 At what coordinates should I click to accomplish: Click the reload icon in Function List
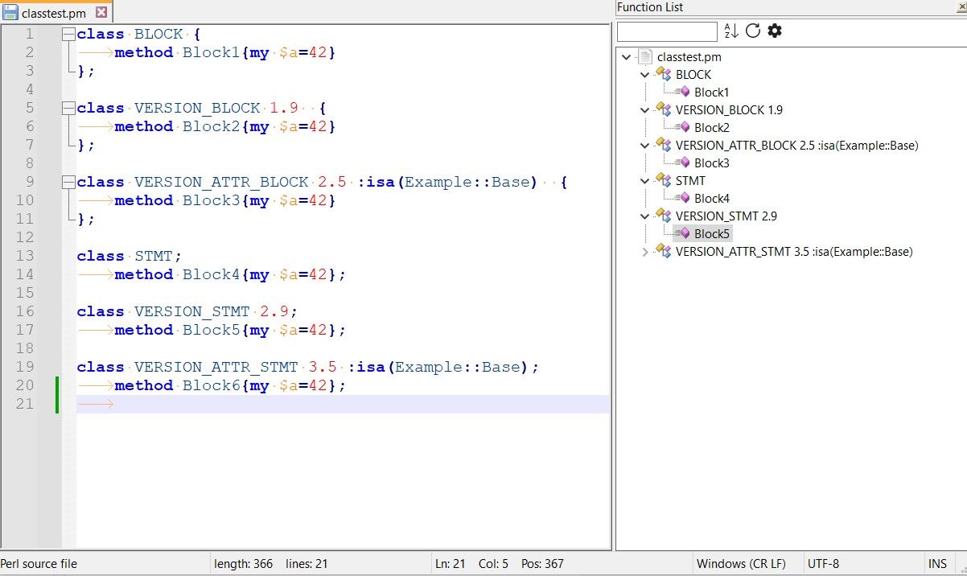click(753, 31)
